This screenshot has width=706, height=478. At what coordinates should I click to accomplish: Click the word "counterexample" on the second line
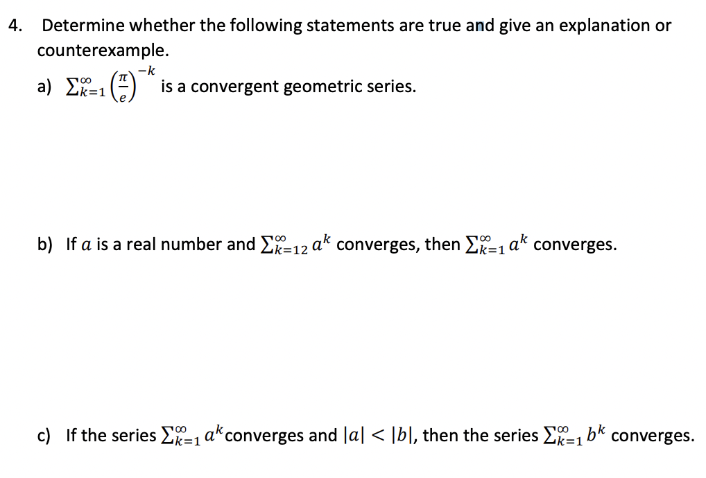(x=103, y=51)
